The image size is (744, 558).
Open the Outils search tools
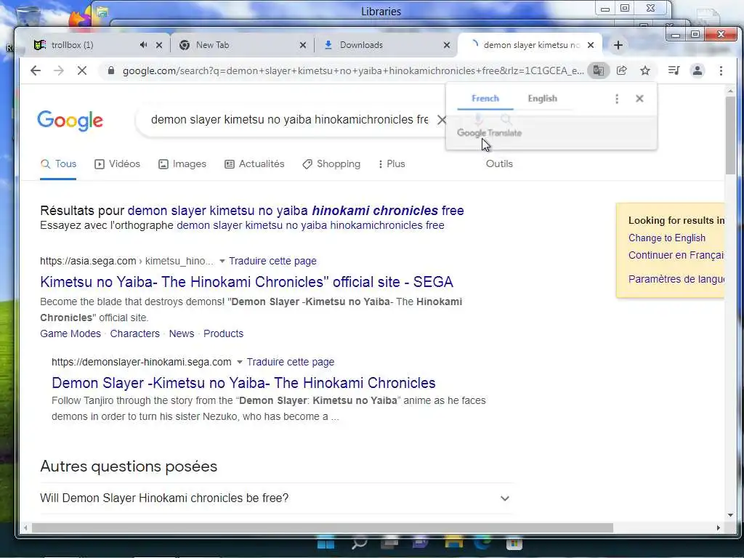pyautogui.click(x=499, y=164)
